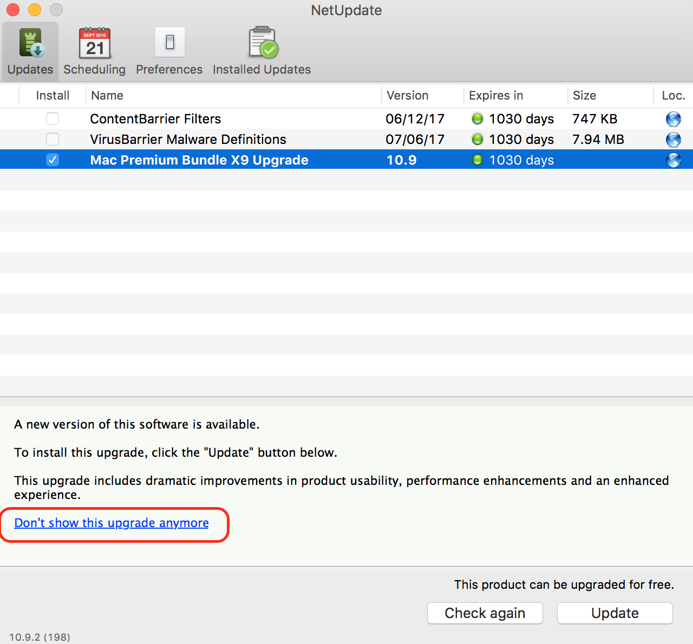This screenshot has height=644, width=693.
Task: Click the 7.94 MB size cell
Action: click(598, 139)
